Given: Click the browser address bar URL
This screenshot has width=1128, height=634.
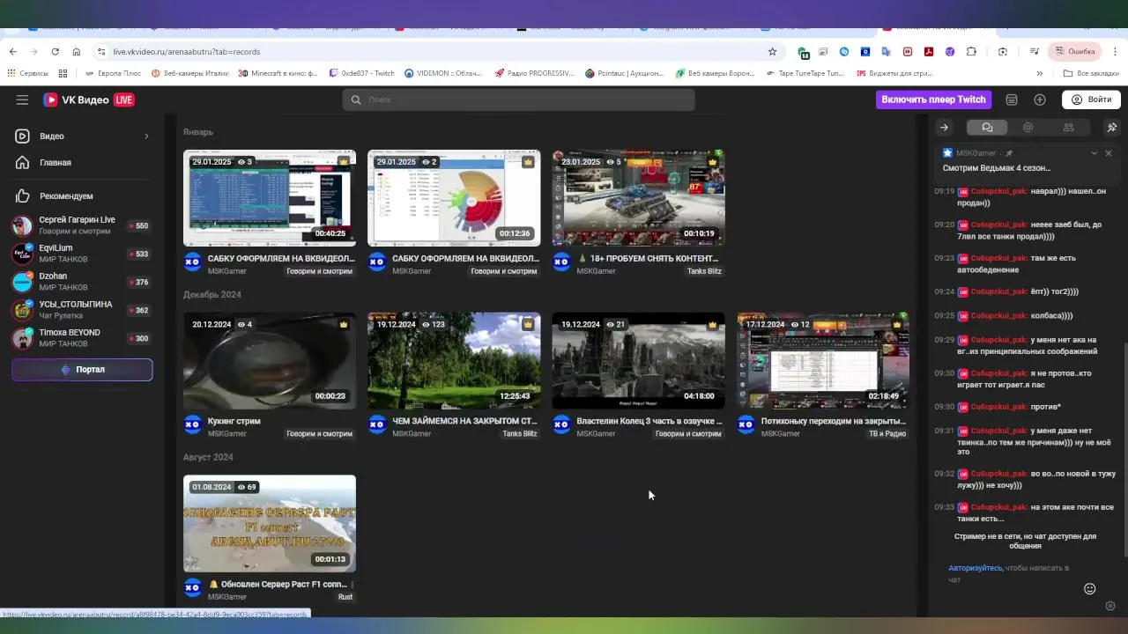Looking at the screenshot, I should [x=186, y=52].
